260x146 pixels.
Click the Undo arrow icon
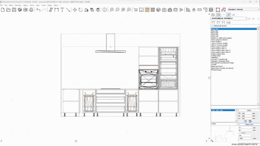point(38,10)
